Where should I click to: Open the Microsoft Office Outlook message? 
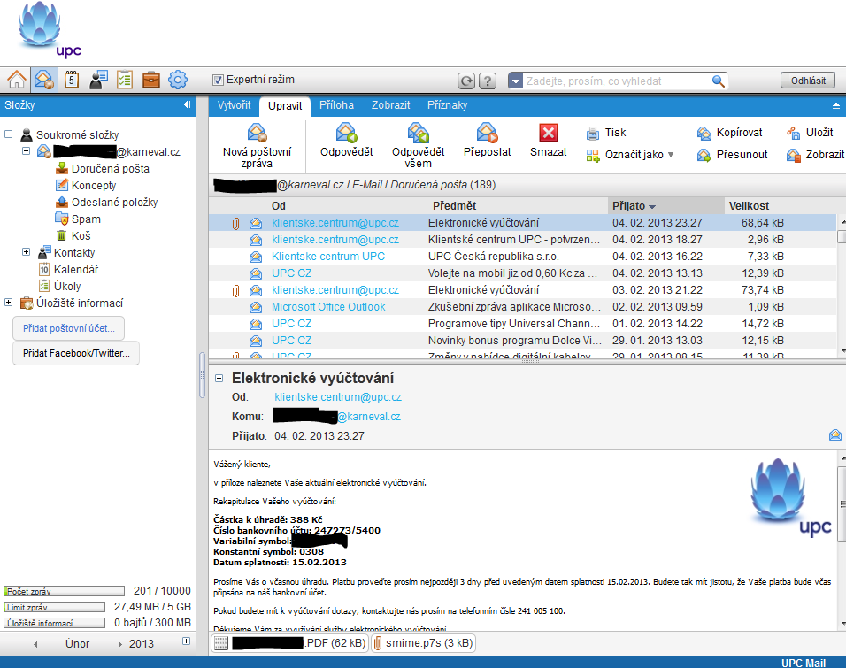(522, 307)
